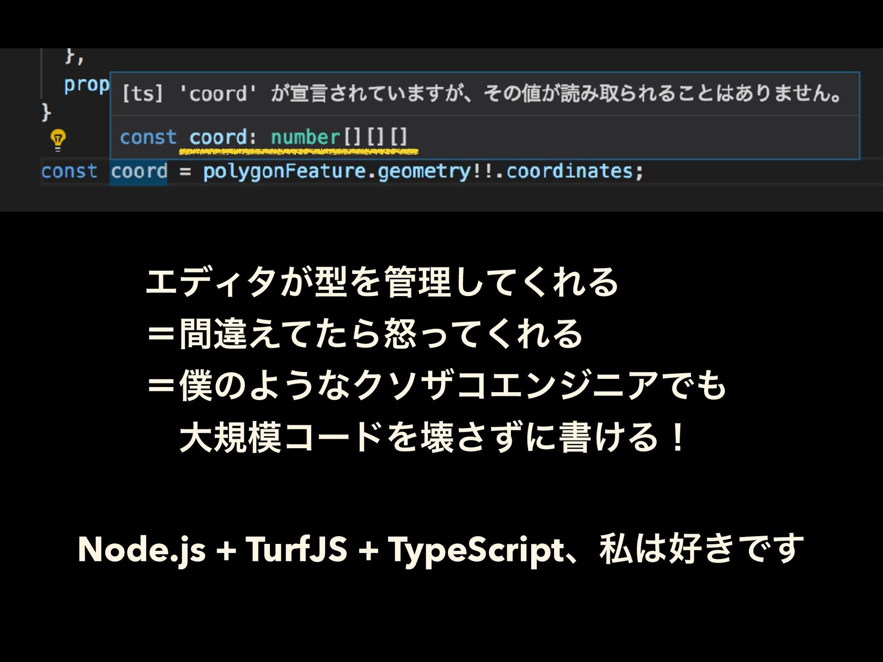Click the 'geometry' property in the code
The image size is (883, 662).
[424, 171]
